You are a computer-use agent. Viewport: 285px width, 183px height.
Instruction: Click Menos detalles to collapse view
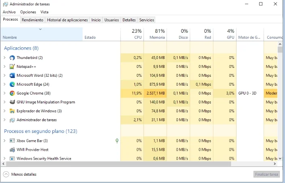pyautogui.click(x=24, y=175)
